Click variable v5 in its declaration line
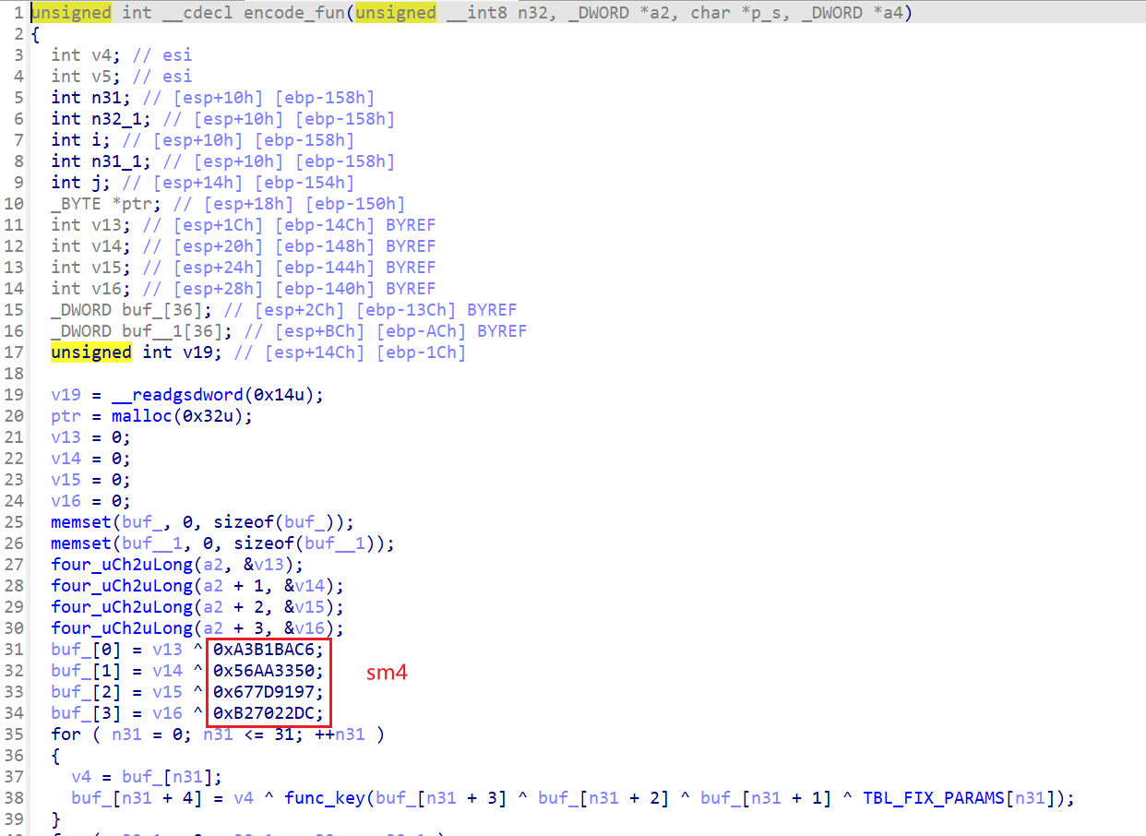The width and height of the screenshot is (1146, 836). click(101, 77)
